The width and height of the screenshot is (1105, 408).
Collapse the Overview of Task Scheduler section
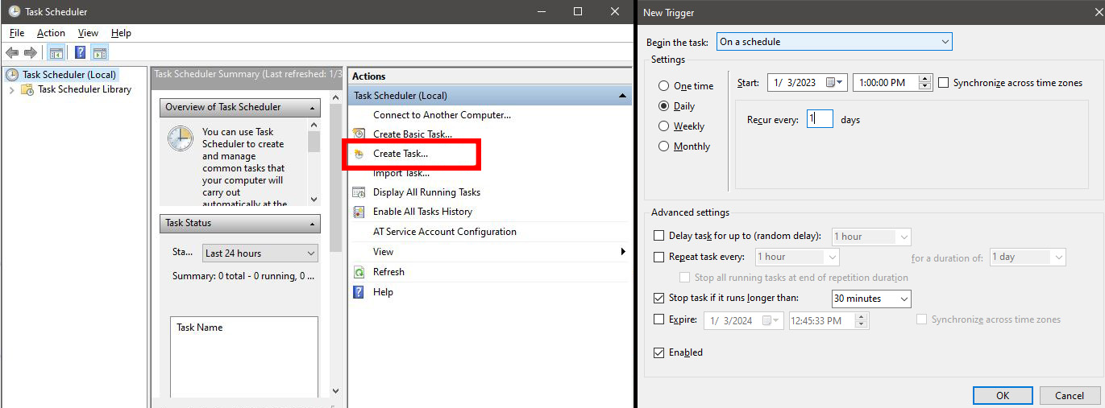[311, 107]
